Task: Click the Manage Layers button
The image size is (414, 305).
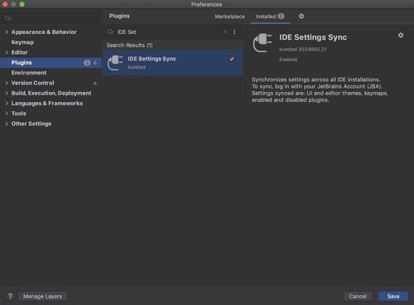Action: click(42, 296)
